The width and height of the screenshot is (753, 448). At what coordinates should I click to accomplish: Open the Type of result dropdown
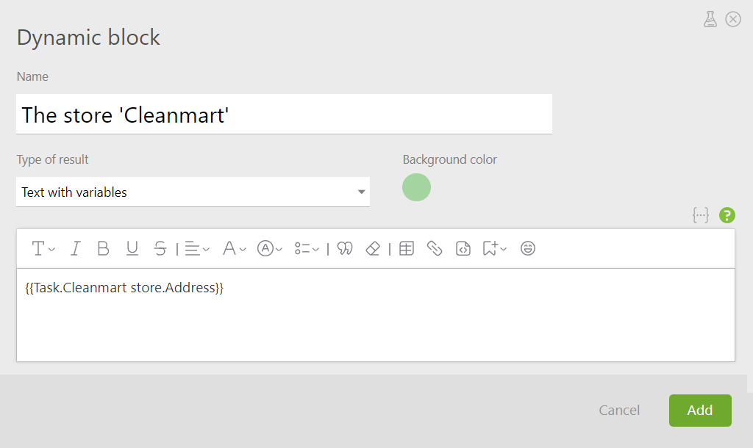pos(193,192)
